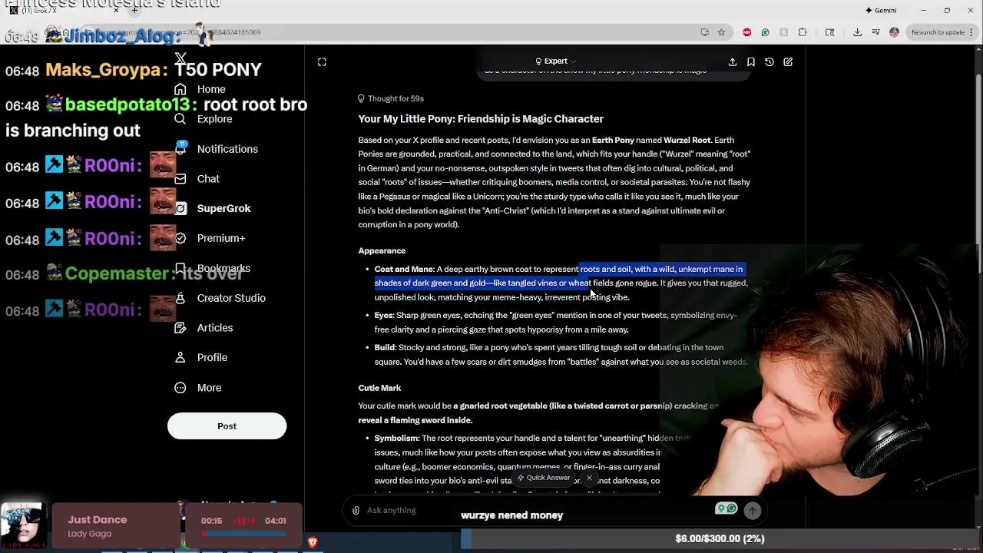Click the Gemini button in title bar
This screenshot has width=983, height=553.
881,10
